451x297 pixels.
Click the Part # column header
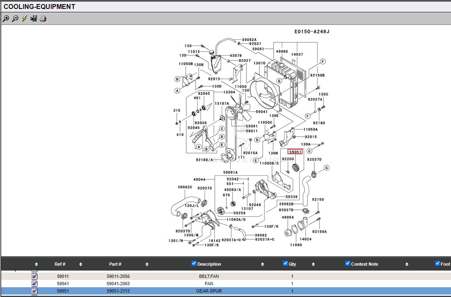(x=115, y=264)
